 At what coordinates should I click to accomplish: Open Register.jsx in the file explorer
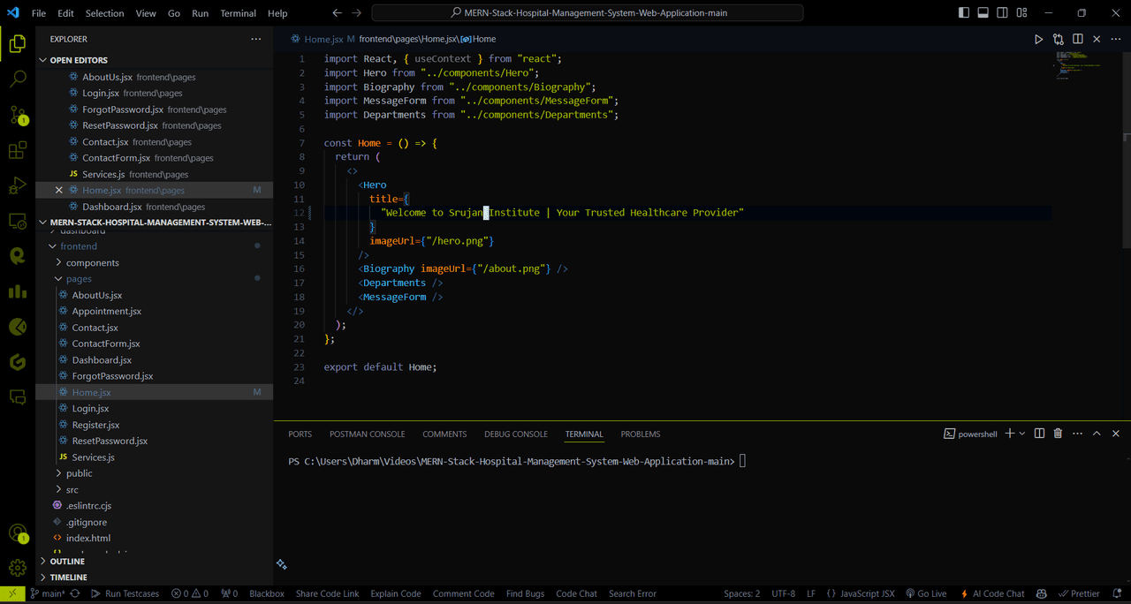95,425
